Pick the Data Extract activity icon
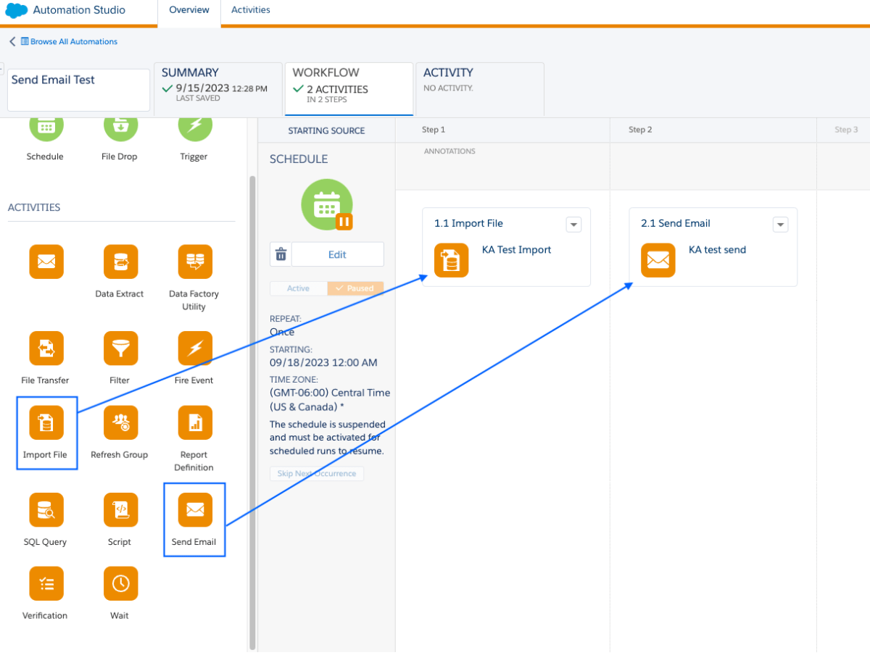The width and height of the screenshot is (870, 655). (x=120, y=262)
